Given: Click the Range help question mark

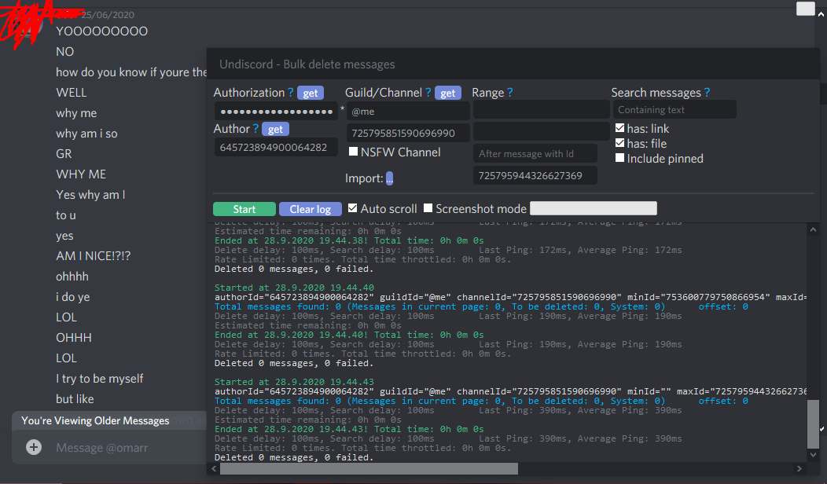Looking at the screenshot, I should tap(509, 93).
